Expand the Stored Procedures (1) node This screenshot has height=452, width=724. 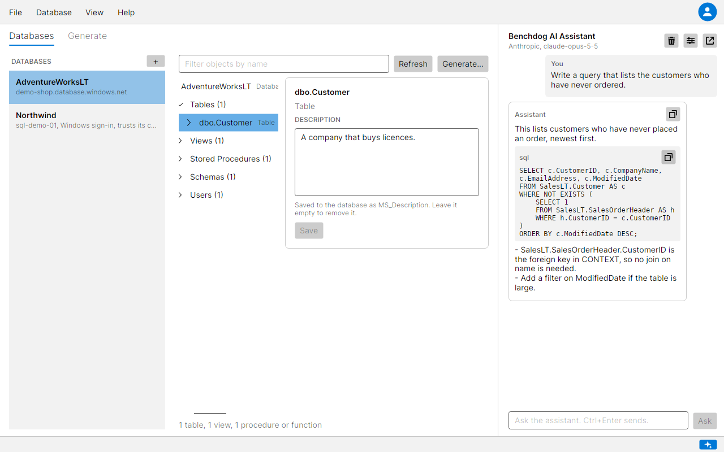[181, 159]
